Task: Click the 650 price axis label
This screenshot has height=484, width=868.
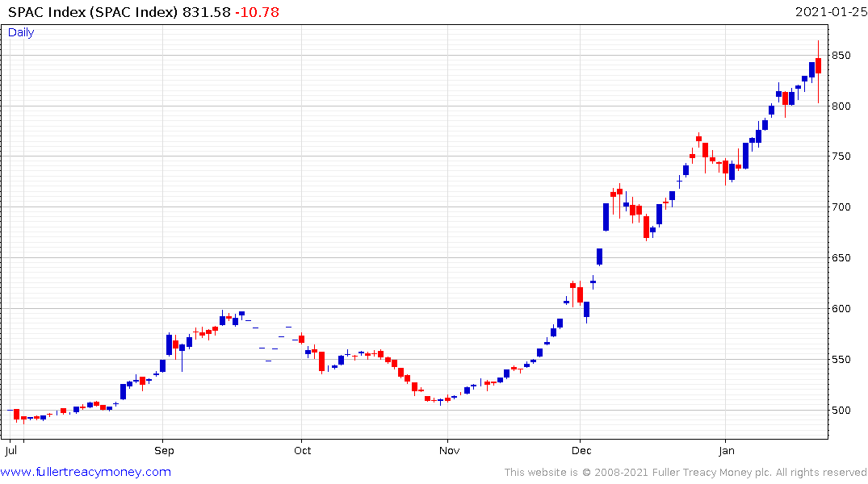Action: (x=841, y=258)
